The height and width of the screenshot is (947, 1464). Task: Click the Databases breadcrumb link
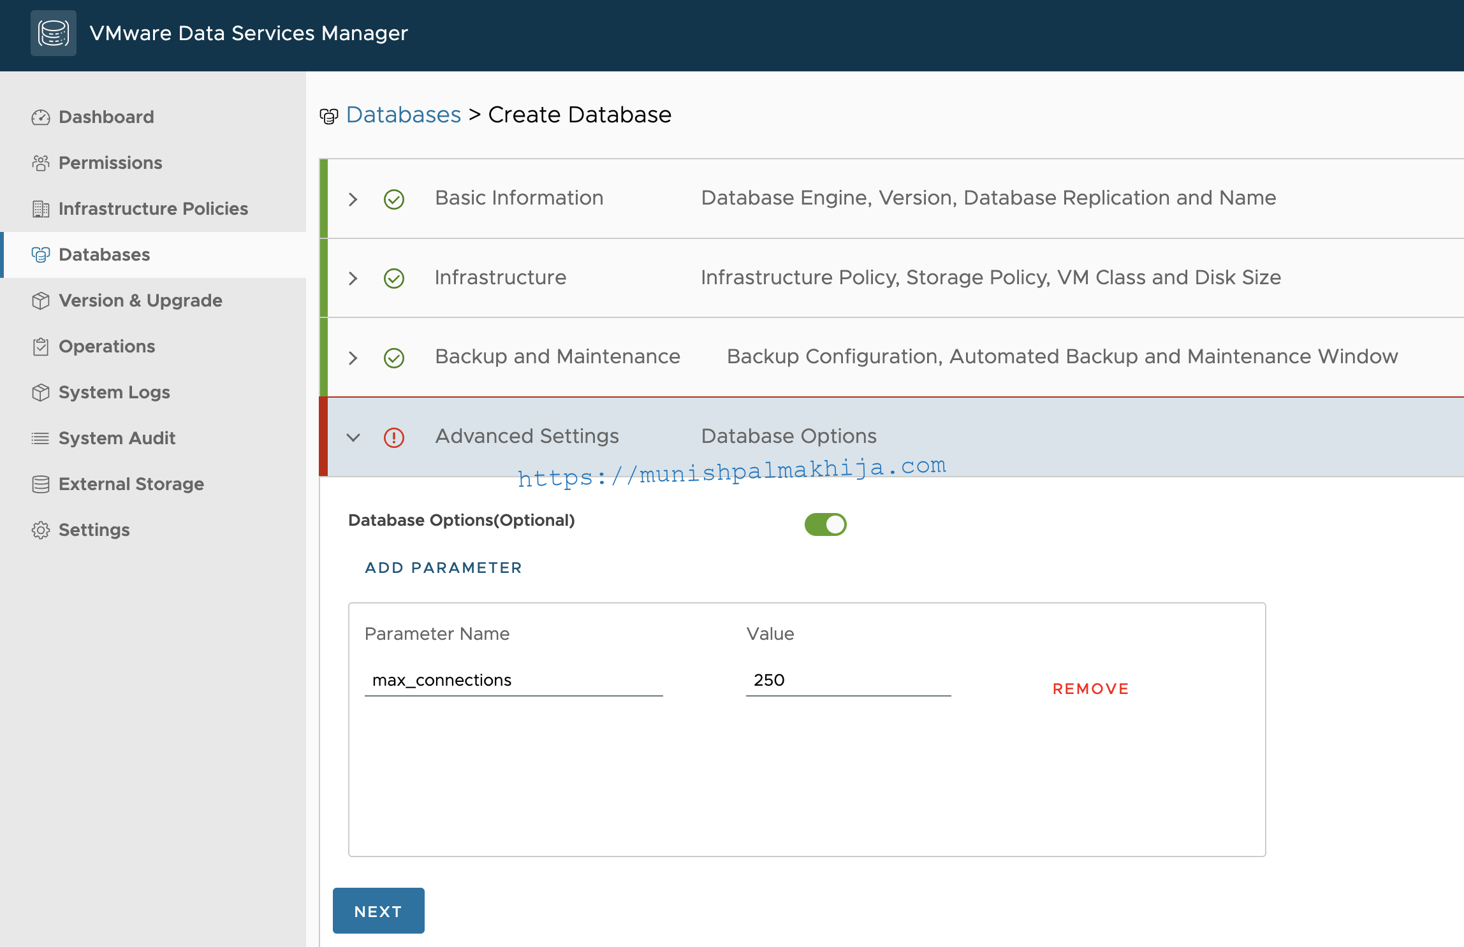[403, 115]
